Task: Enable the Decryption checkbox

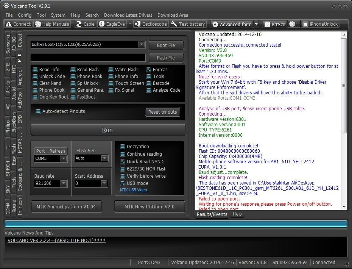Action: pos(123,147)
